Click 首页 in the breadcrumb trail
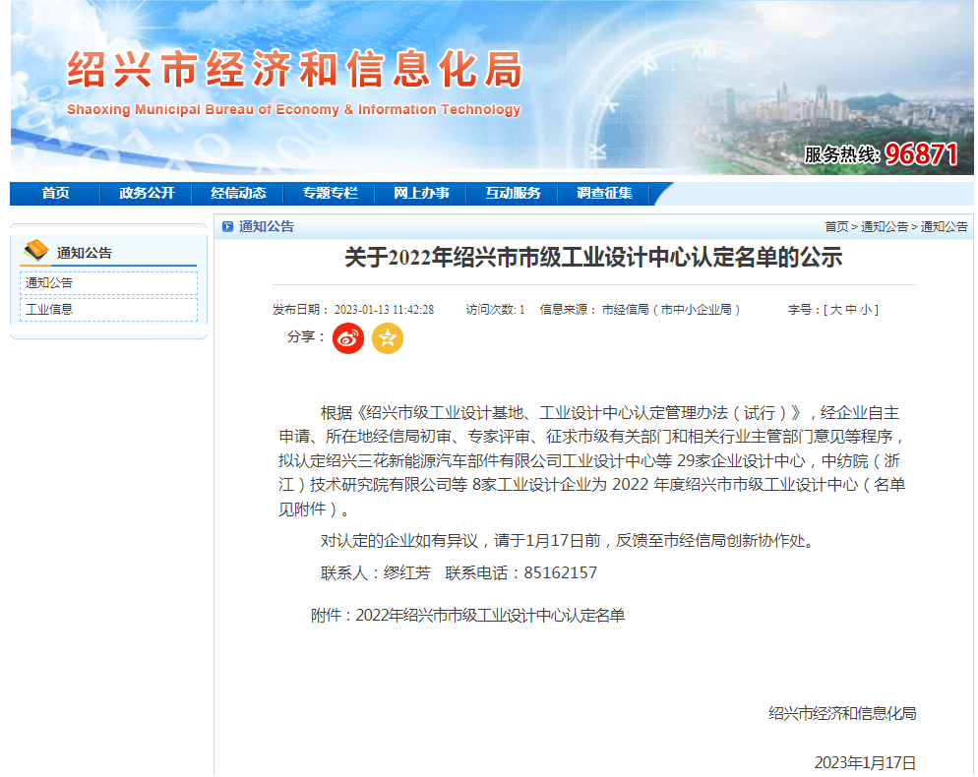The width and height of the screenshot is (978, 777). pos(836,227)
